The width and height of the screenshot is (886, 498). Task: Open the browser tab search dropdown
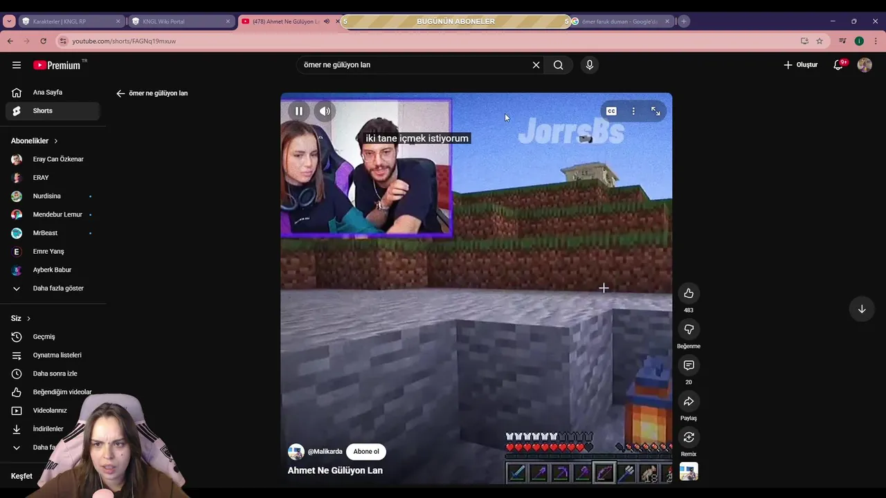tap(9, 21)
